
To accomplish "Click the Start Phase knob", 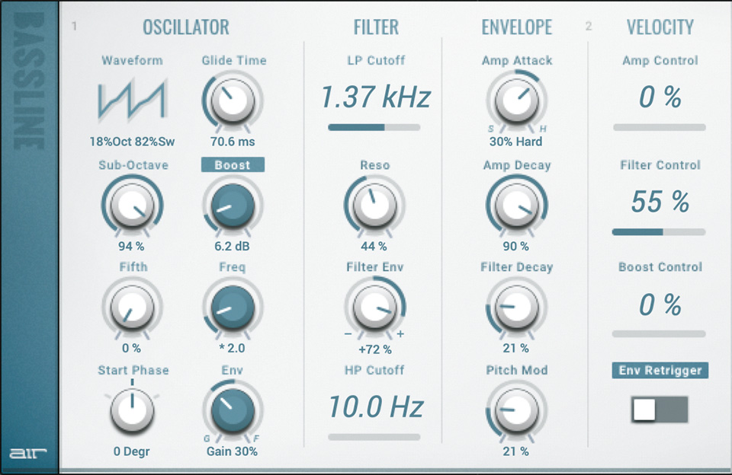I will 132,410.
